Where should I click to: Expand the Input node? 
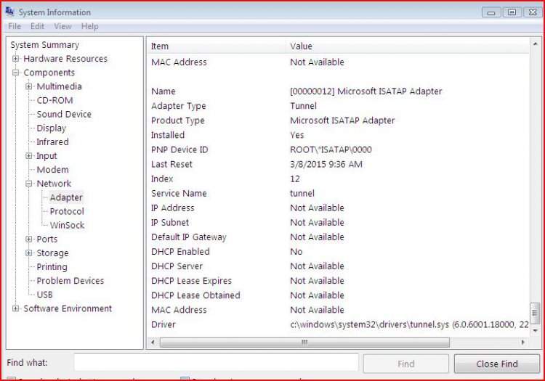point(29,156)
